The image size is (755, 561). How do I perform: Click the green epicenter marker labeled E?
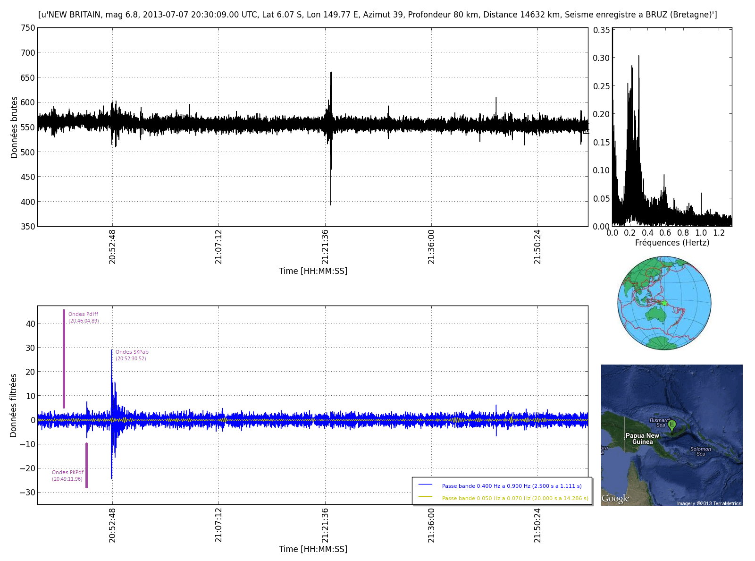tap(672, 425)
